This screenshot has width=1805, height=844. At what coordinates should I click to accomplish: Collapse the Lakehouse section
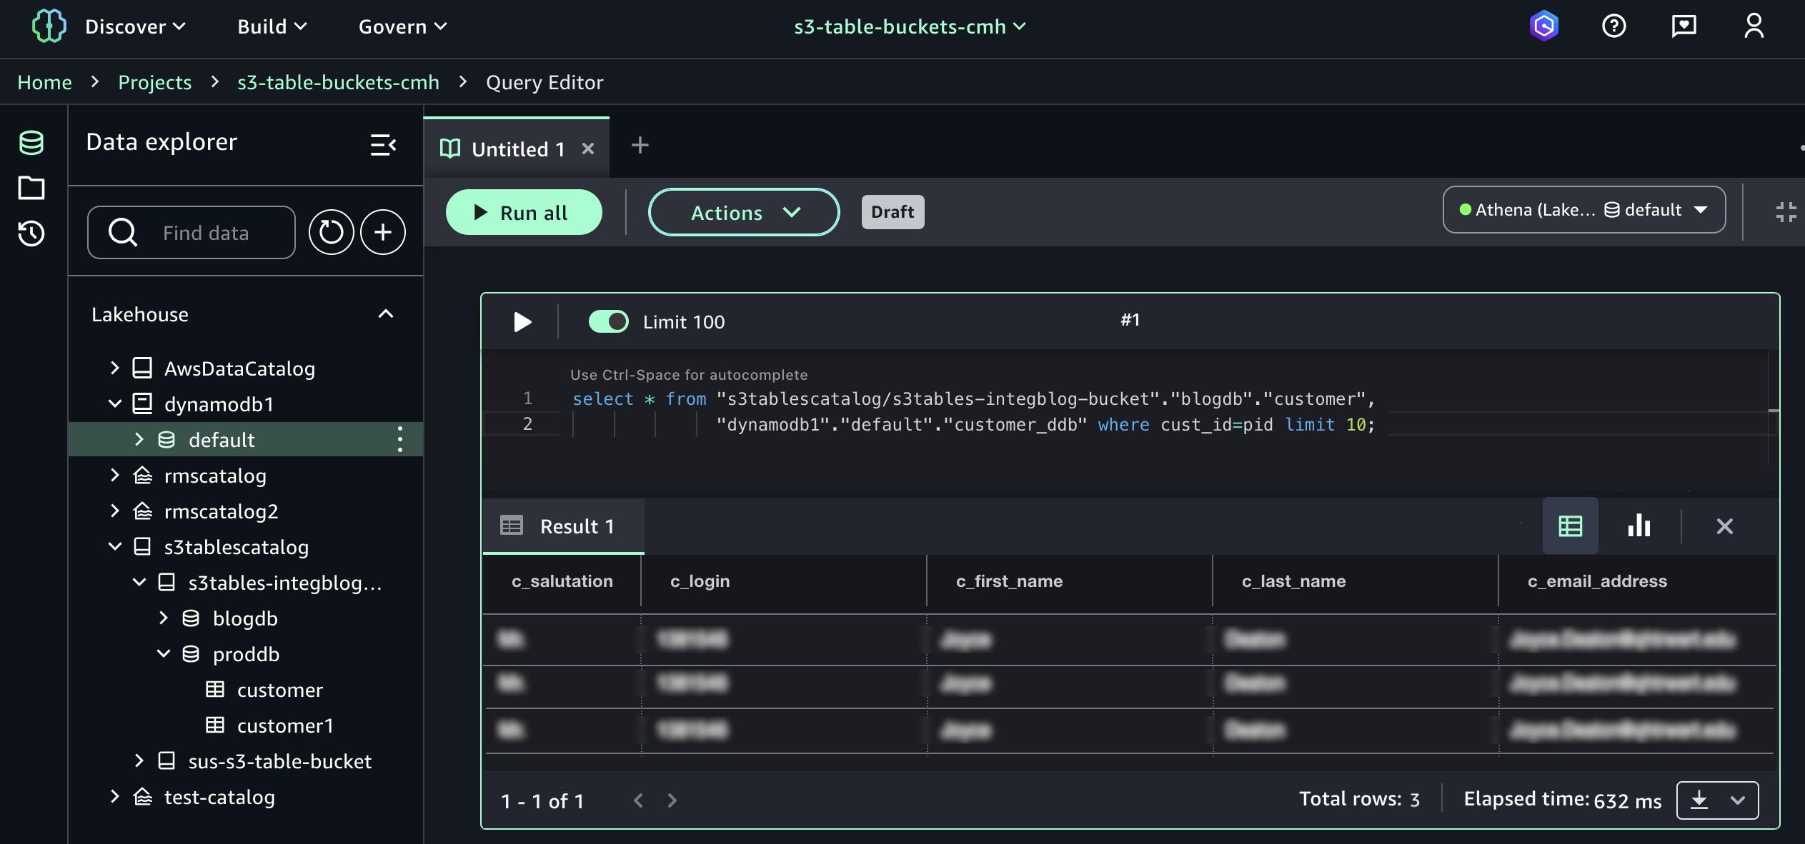[x=386, y=314]
